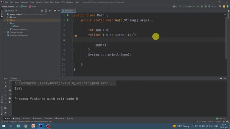Click run gutter arrow beside class Main on line 1

(68, 15)
